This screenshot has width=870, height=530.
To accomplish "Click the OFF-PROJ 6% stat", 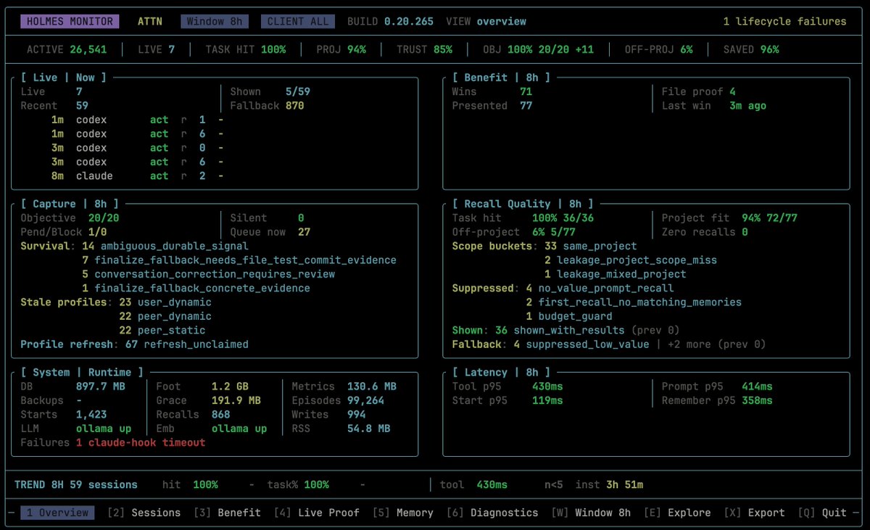I will [x=658, y=50].
